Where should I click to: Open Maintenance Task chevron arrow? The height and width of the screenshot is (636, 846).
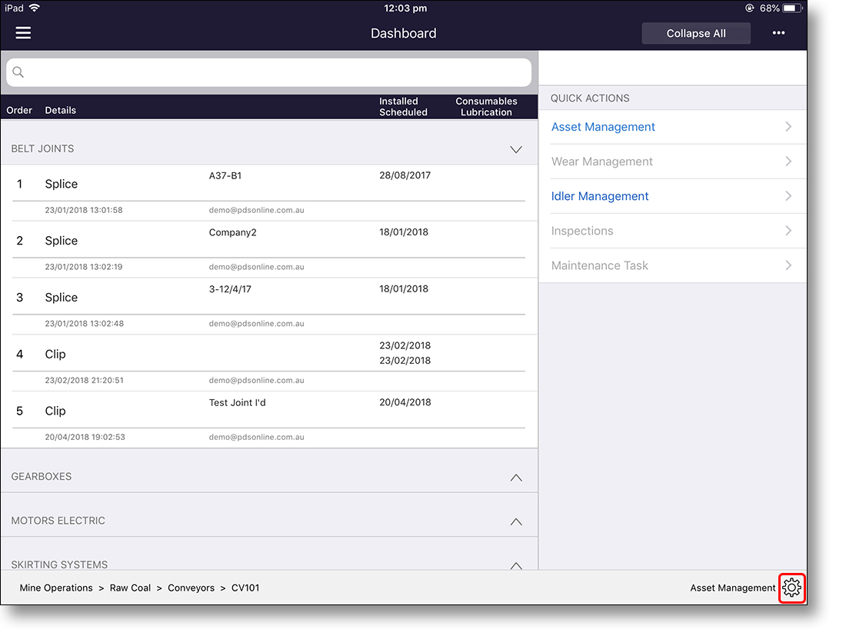click(788, 265)
